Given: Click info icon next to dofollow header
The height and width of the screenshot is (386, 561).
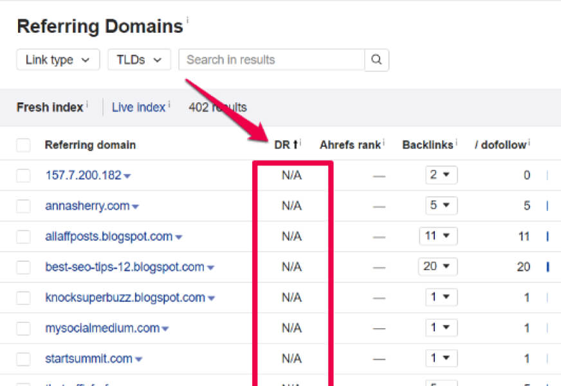Looking at the screenshot, I should (x=529, y=141).
